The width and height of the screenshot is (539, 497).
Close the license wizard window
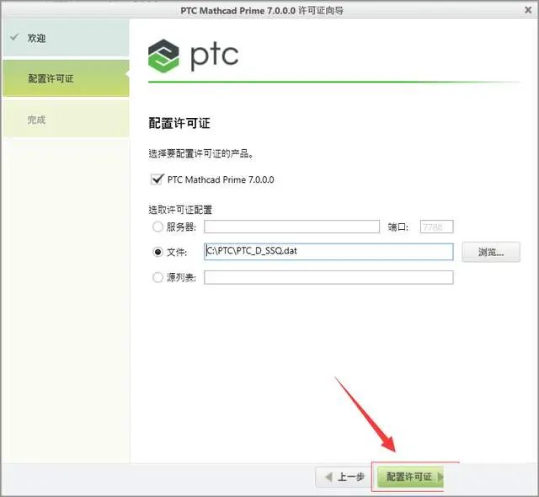pyautogui.click(x=528, y=10)
